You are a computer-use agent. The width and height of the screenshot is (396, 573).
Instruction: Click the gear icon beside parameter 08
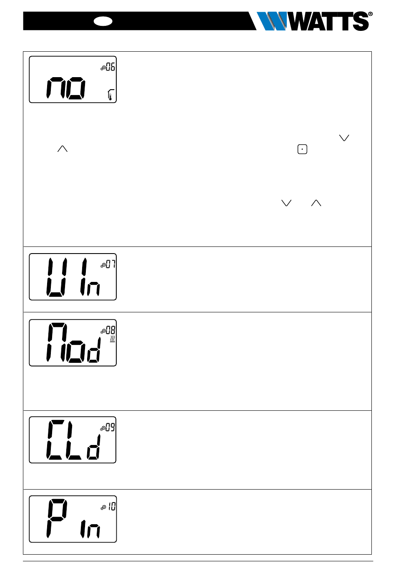tap(103, 331)
